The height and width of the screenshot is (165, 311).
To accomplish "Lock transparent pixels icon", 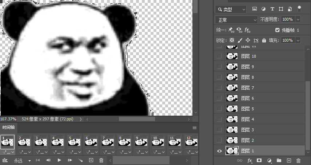I will click(232, 40).
